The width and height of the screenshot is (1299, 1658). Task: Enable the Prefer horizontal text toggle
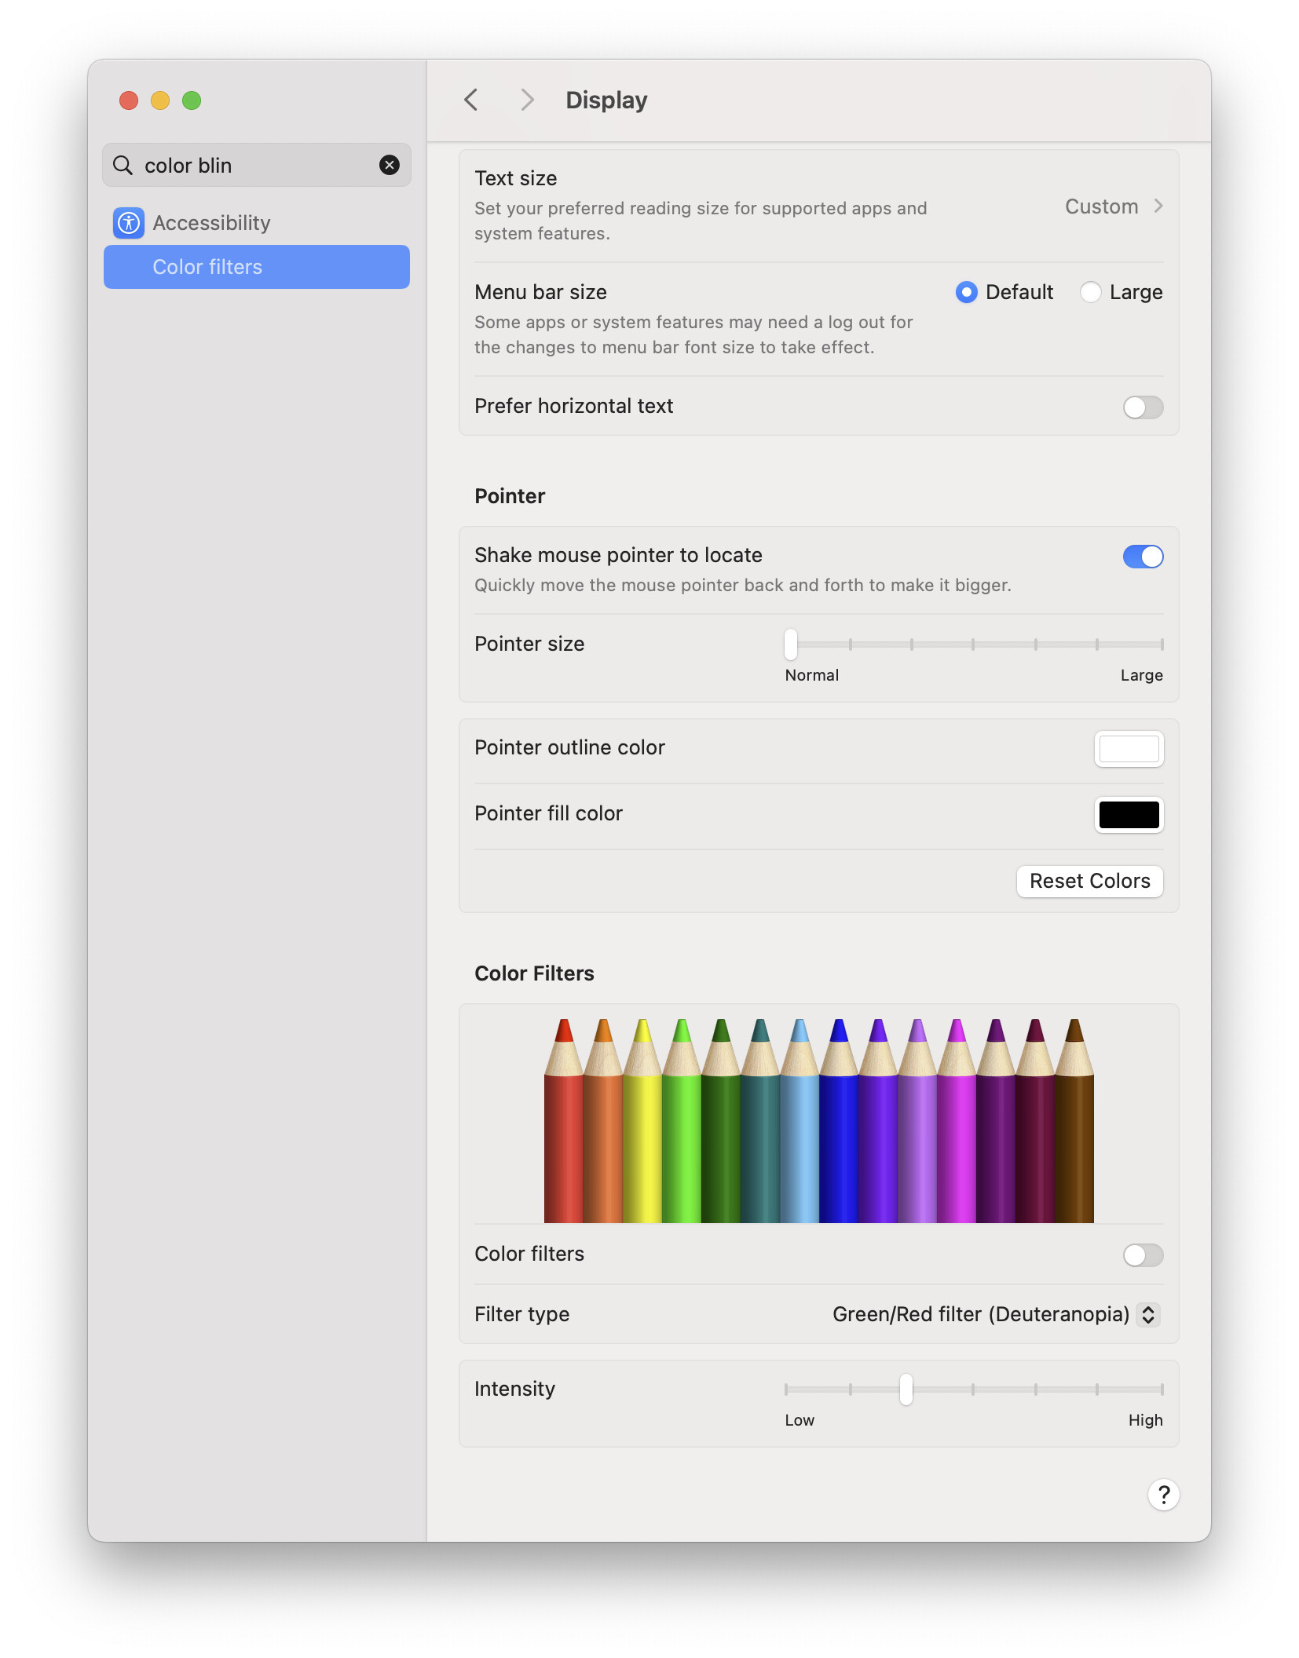(x=1143, y=407)
